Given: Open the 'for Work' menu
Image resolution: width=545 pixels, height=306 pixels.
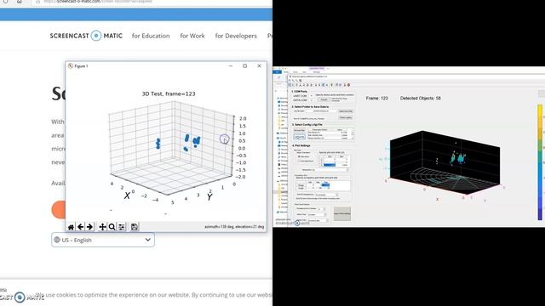Looking at the screenshot, I should (x=192, y=36).
